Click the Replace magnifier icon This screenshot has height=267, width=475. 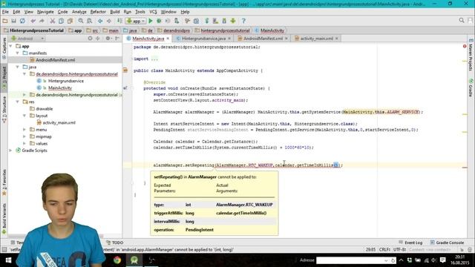click(89, 21)
